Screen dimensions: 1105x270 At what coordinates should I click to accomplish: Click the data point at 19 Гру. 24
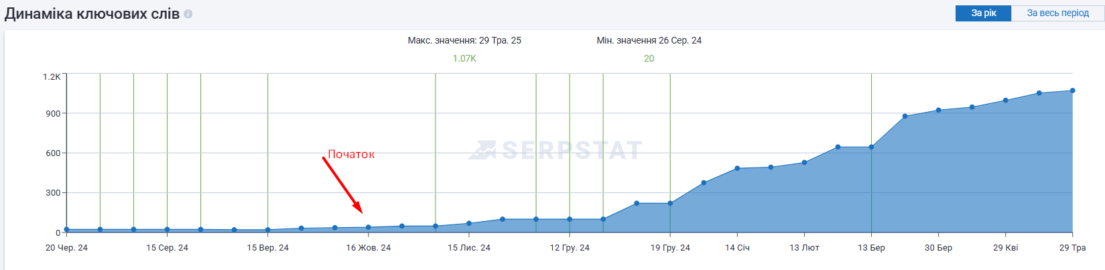[670, 204]
